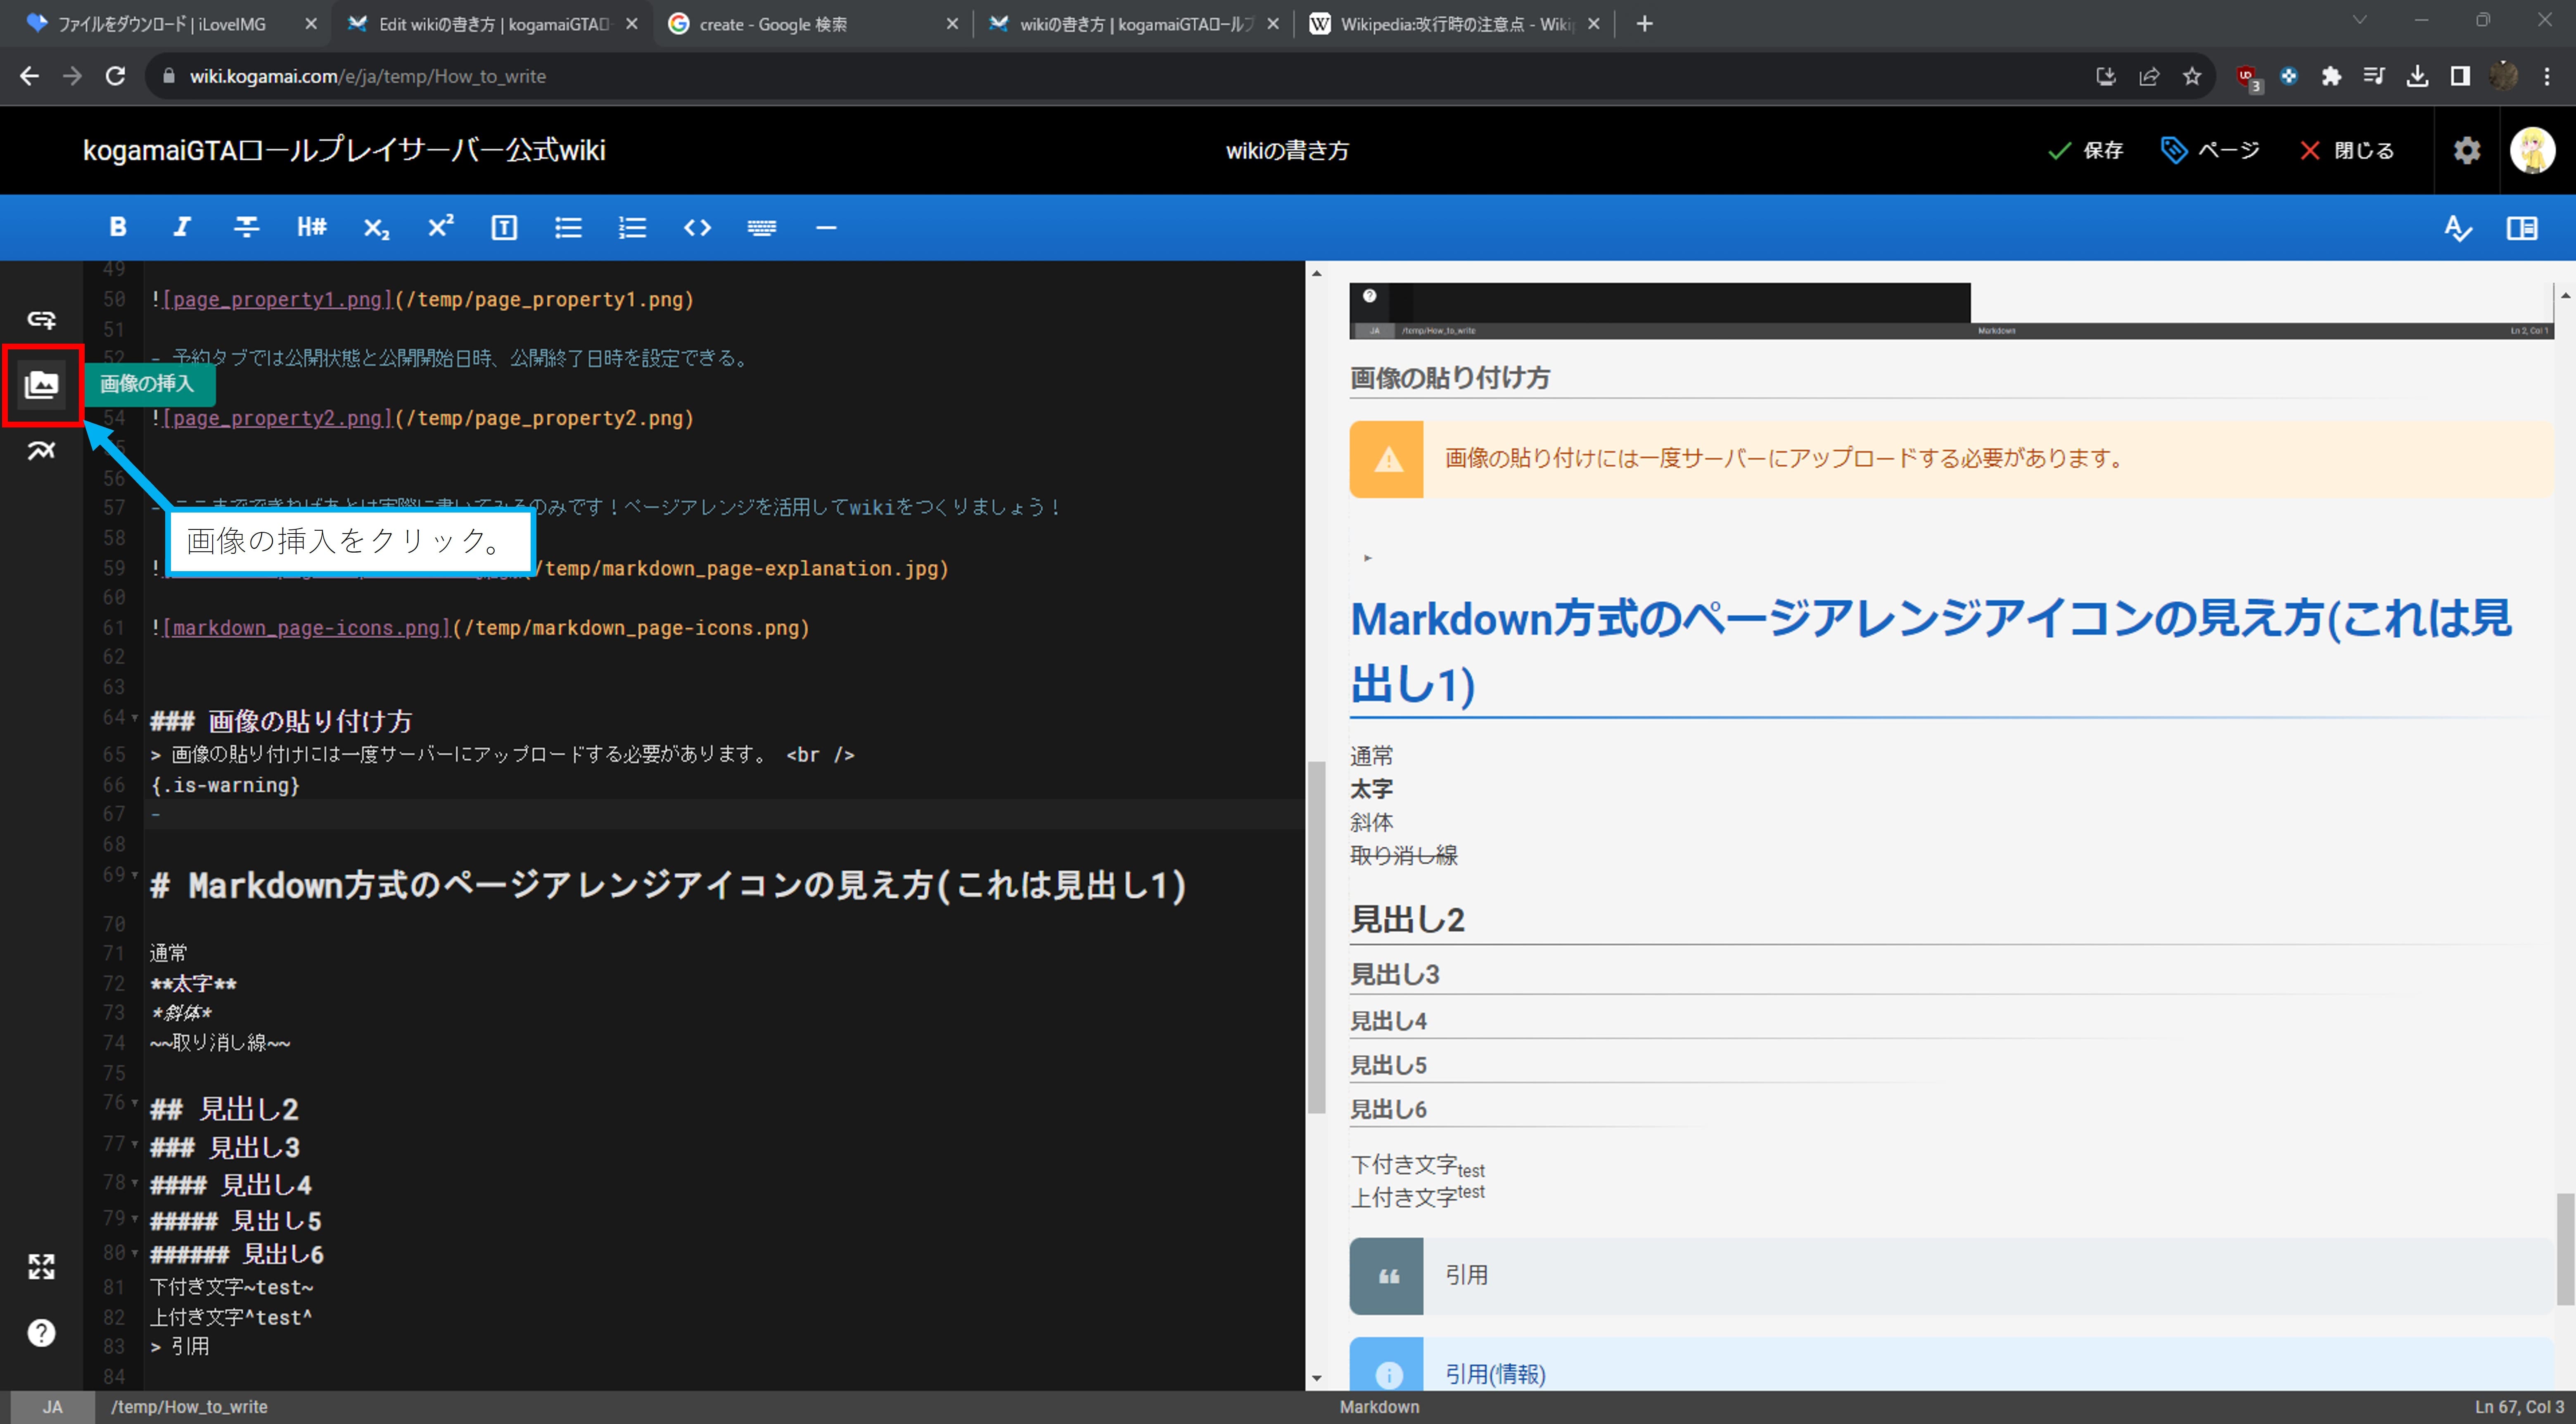
Task: Fold the 見出し4 heading at line 78
Action: point(135,1183)
